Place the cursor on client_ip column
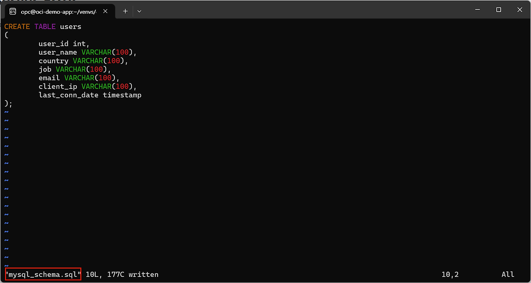The image size is (531, 283). 58,86
